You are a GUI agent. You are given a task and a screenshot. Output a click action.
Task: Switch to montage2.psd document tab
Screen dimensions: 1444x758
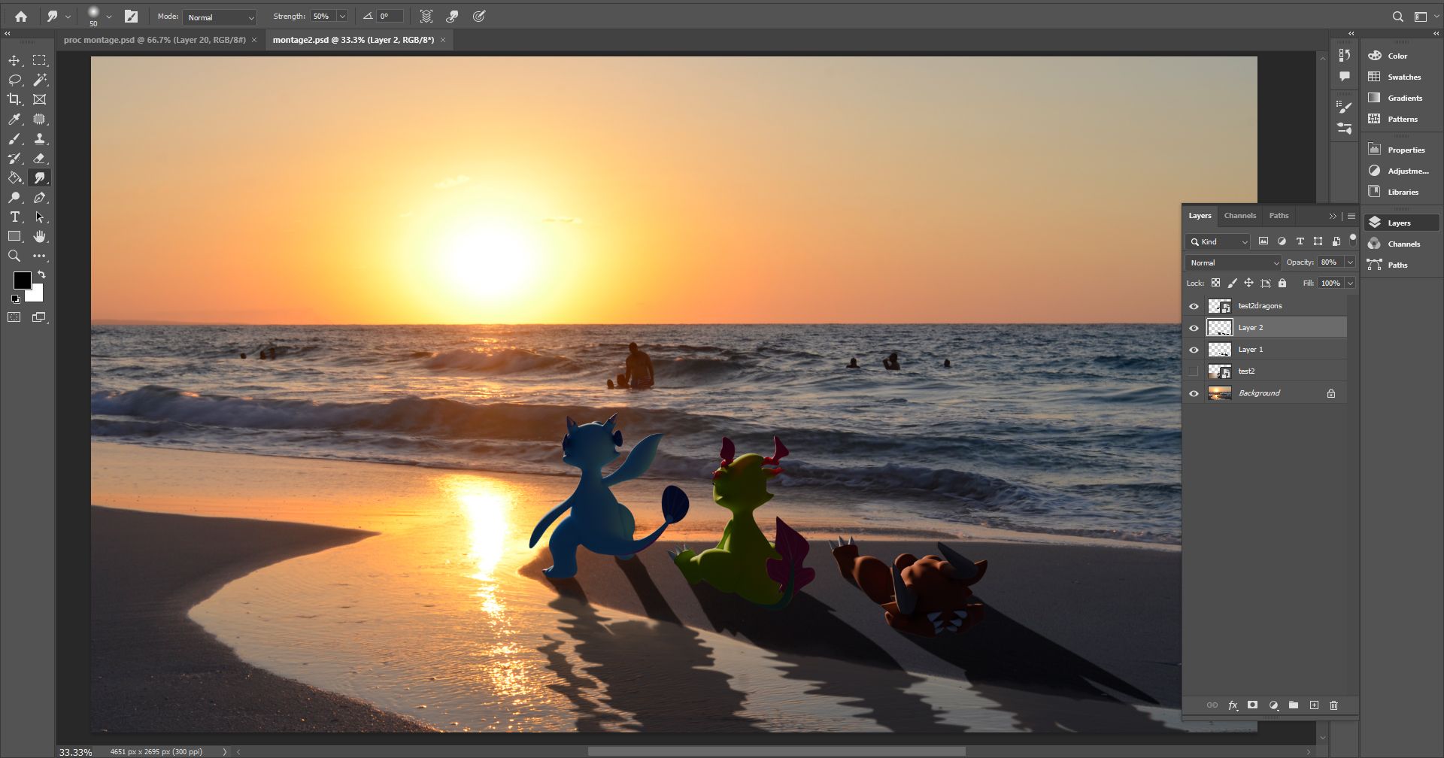point(353,40)
